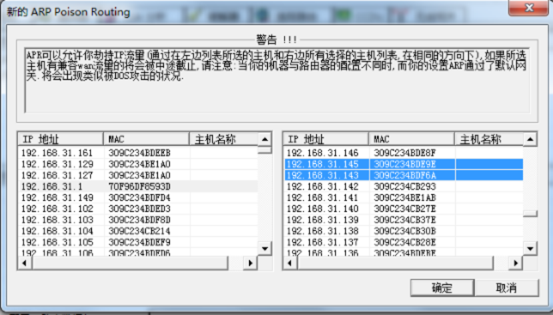Click MAC 309C234BDE8F cell
This screenshot has width=553, height=315.
pos(405,153)
